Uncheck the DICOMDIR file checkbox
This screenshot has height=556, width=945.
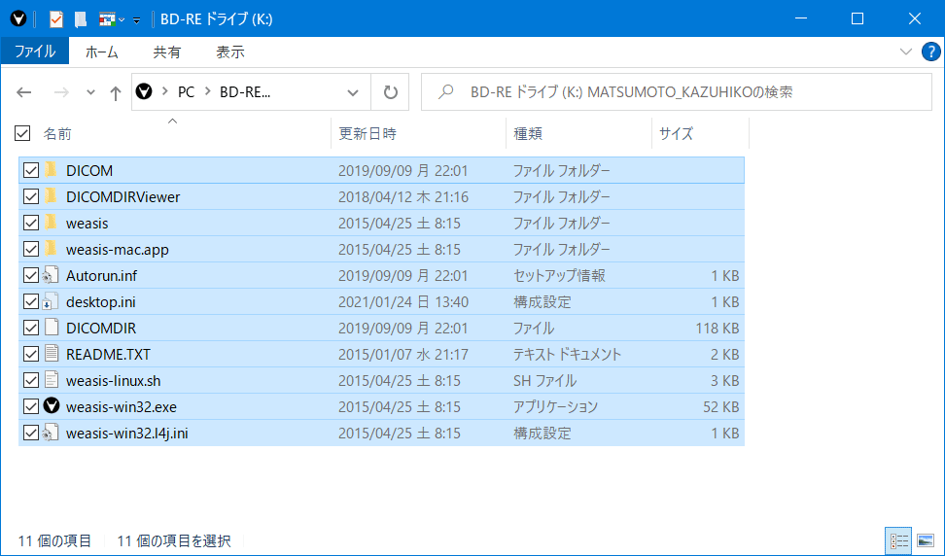click(31, 328)
